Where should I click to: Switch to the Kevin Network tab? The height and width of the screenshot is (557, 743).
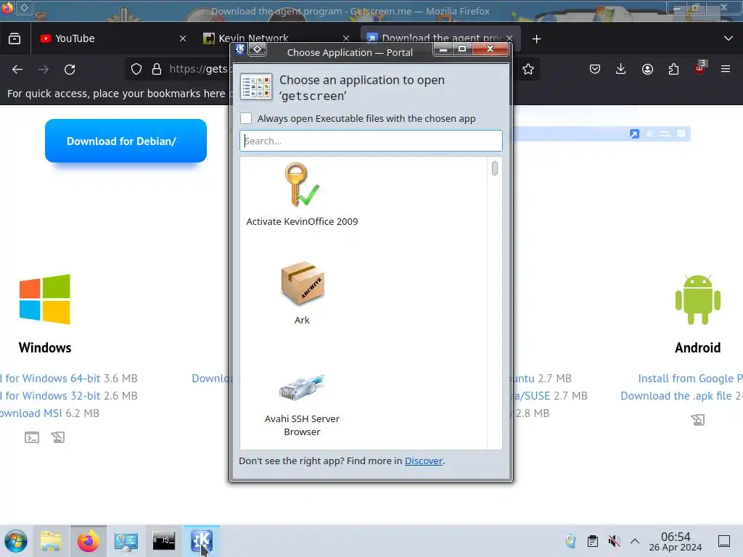276,38
